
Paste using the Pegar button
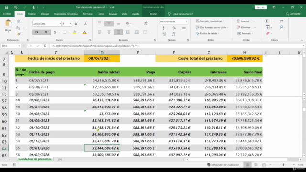pos(8,25)
